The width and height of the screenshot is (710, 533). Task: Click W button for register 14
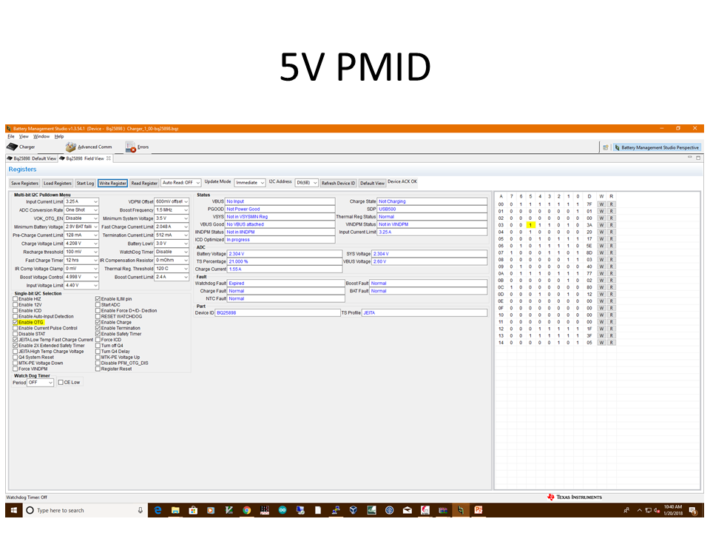click(601, 343)
